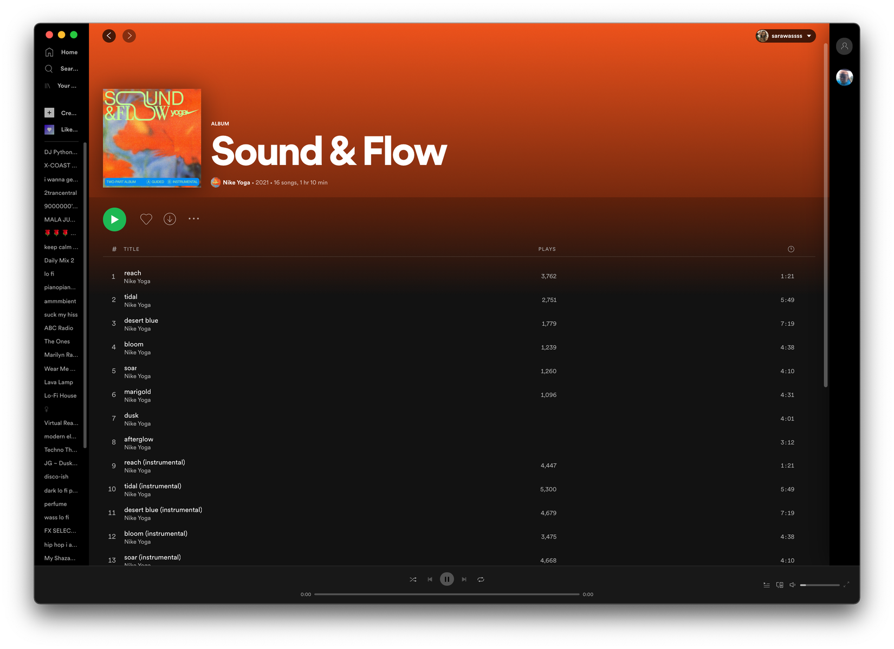Download the album with arrow icon

[x=170, y=219]
